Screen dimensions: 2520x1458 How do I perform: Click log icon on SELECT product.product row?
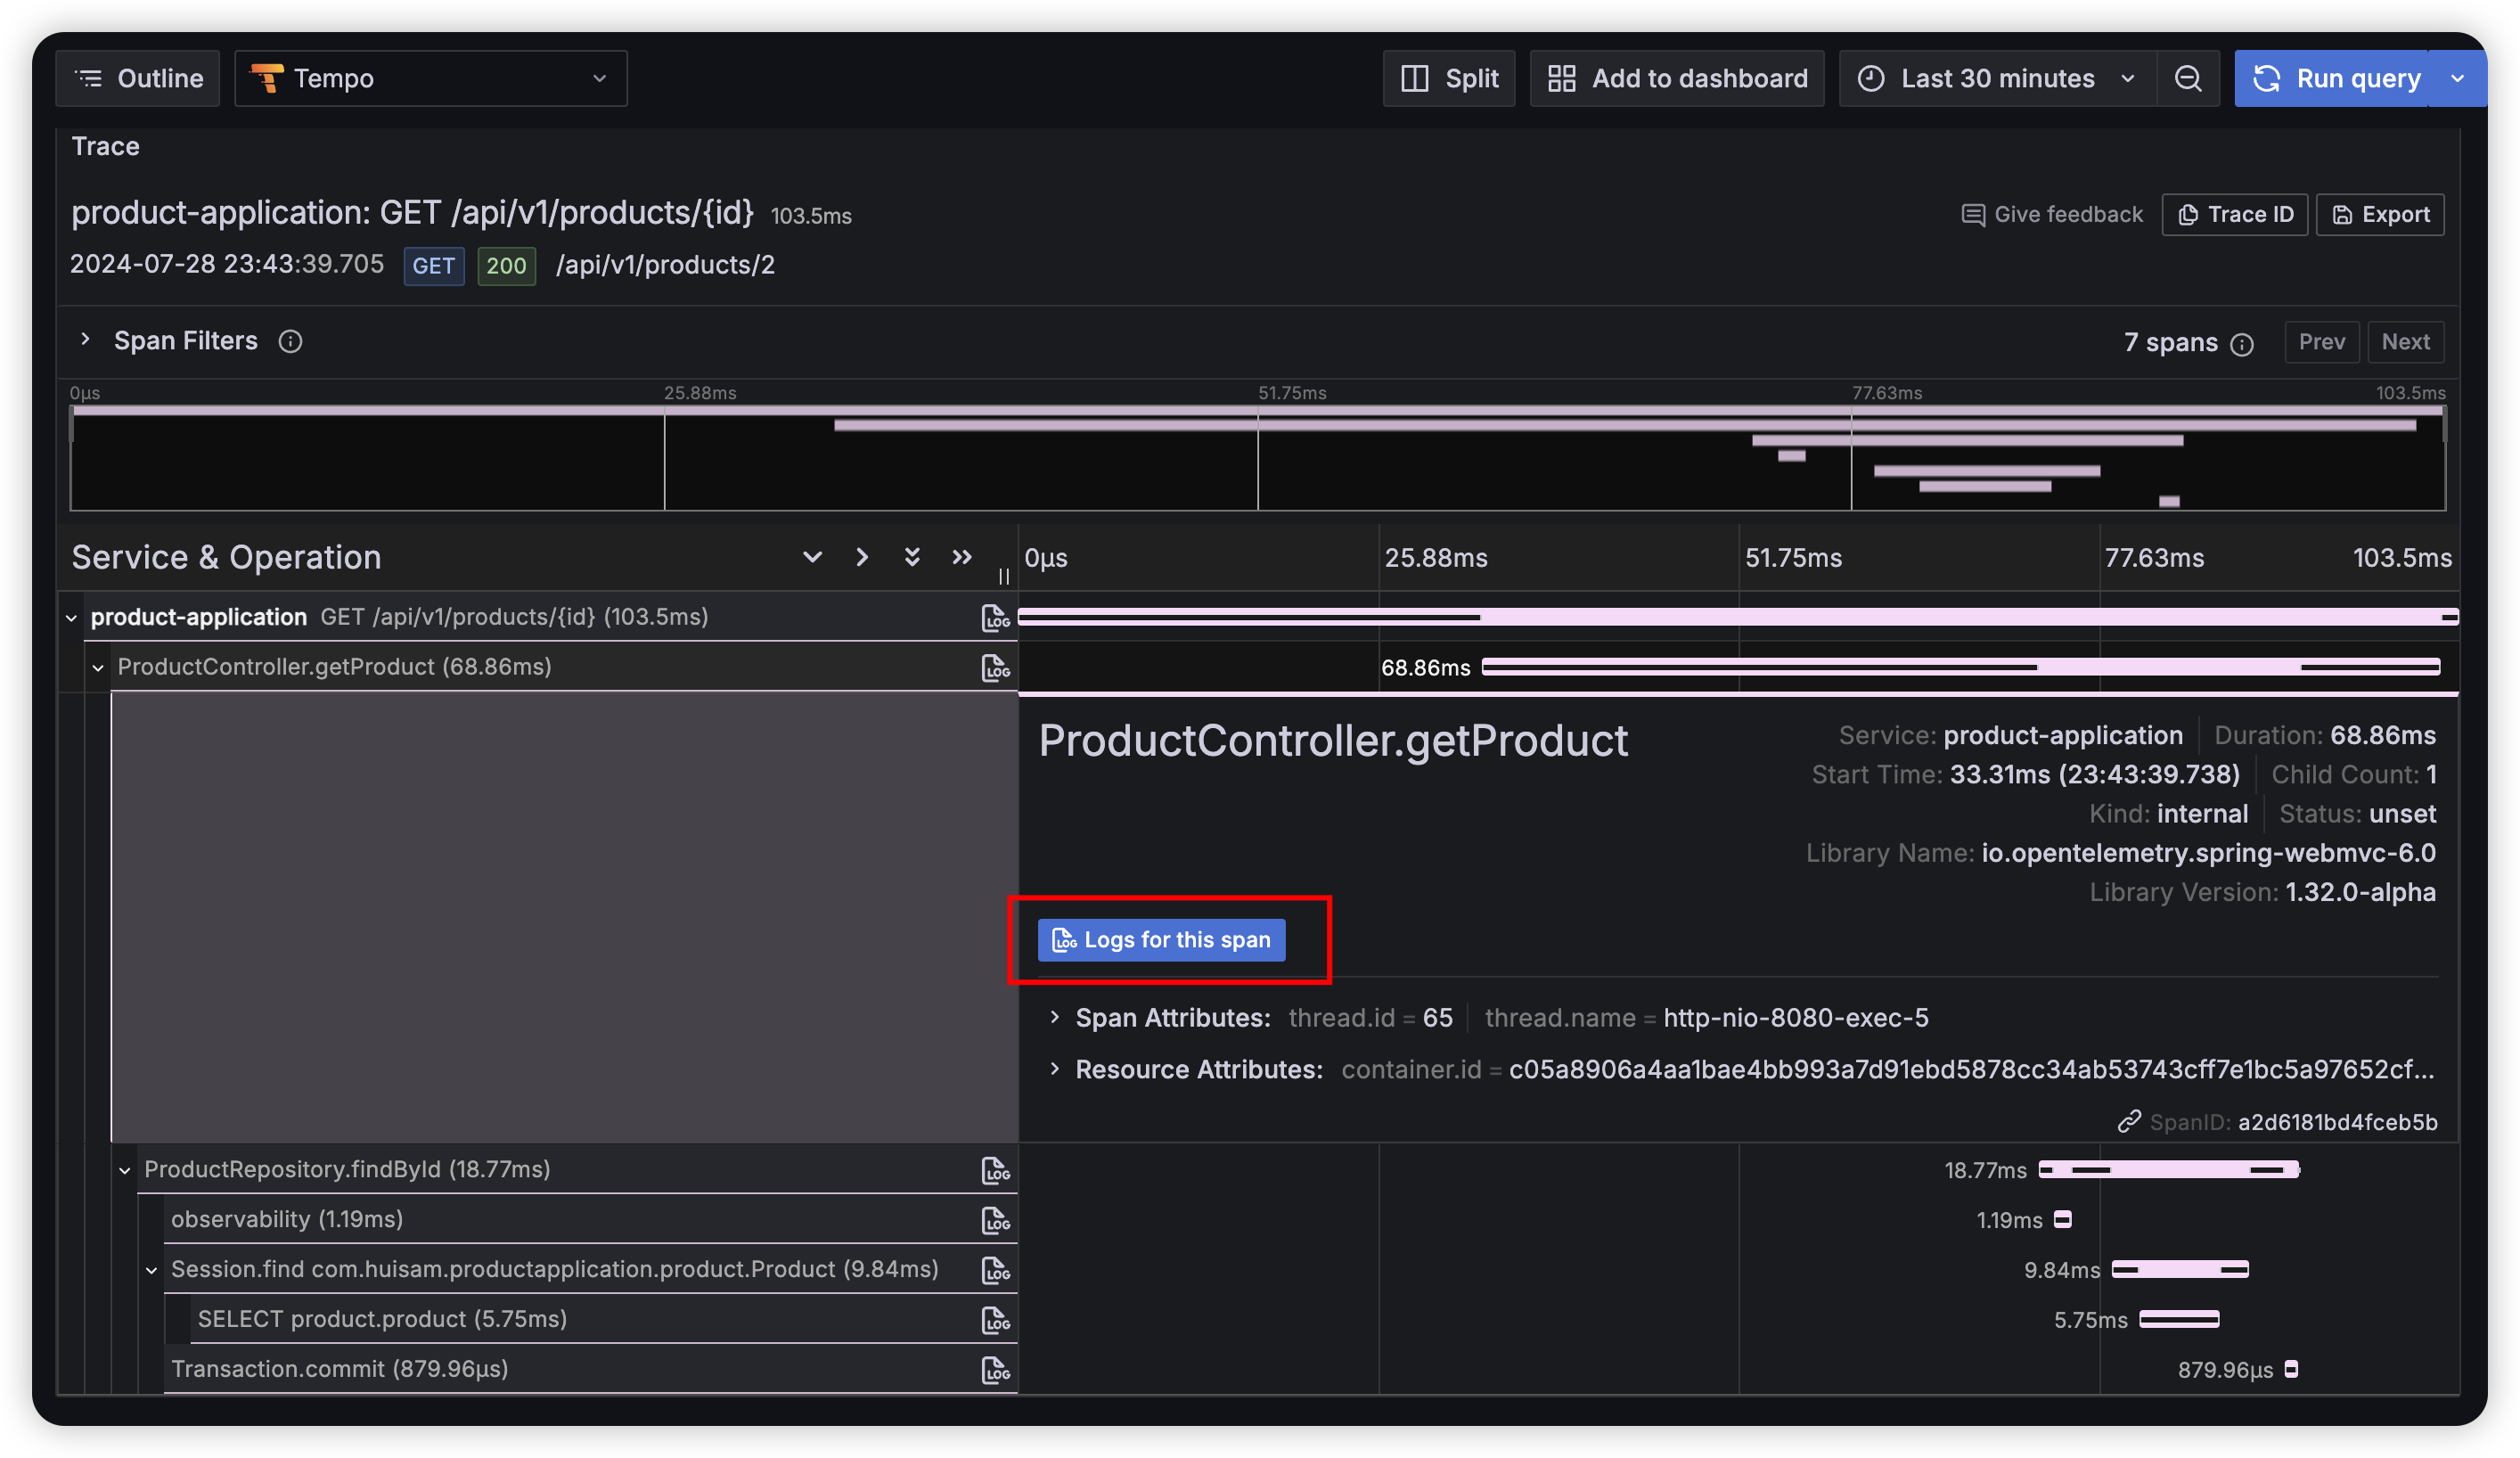point(995,1320)
